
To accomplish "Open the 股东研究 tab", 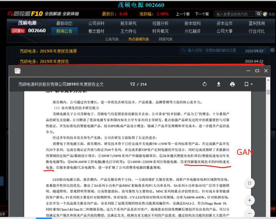I will coord(129,23).
